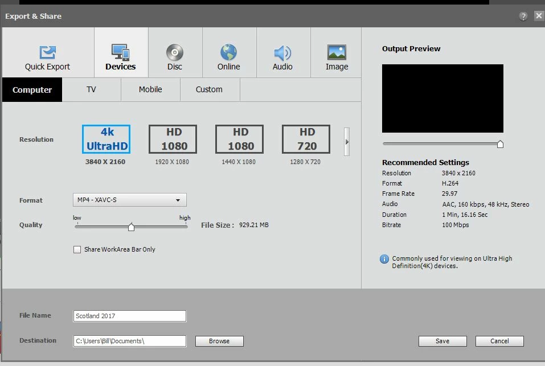Viewport: 545px width, 366px height.
Task: Click the File Size value 929.21 MB
Action: (254, 225)
